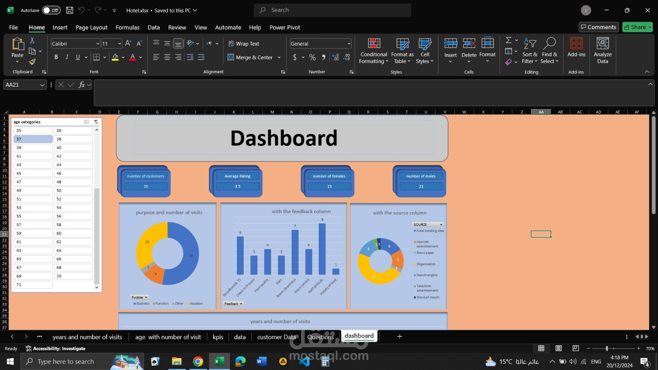Click the Insert Function fx icon
The image size is (658, 370).
point(82,85)
